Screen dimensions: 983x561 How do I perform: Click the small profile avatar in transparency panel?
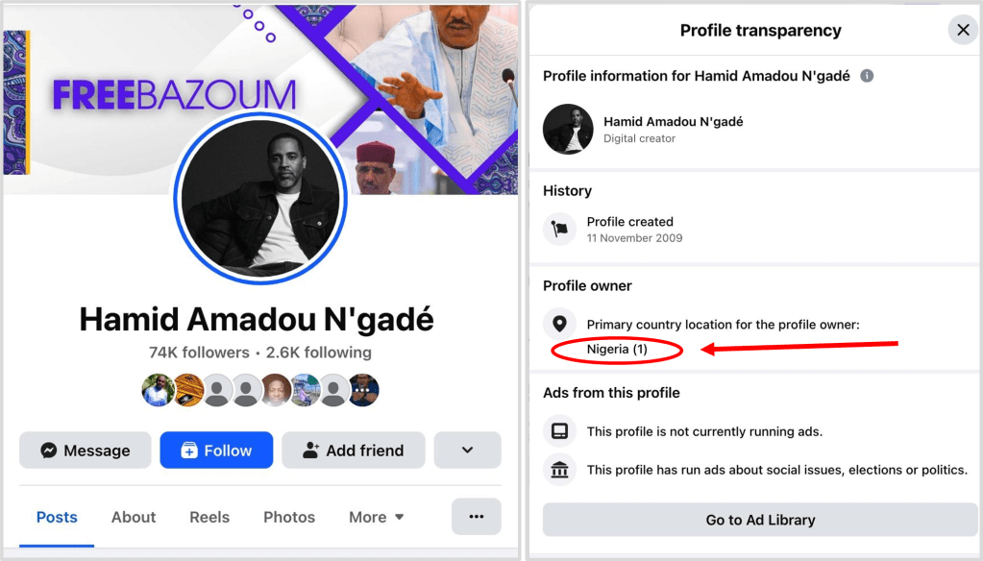[568, 130]
